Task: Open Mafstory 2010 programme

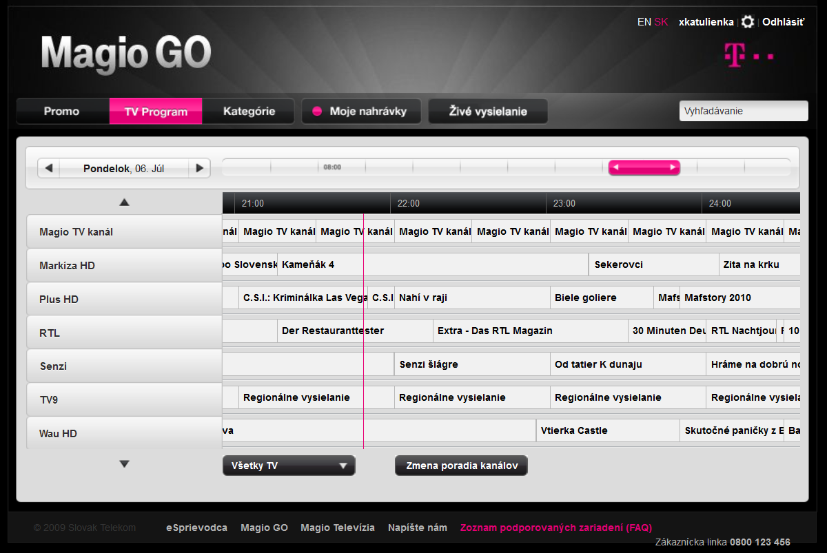Action: (x=740, y=298)
